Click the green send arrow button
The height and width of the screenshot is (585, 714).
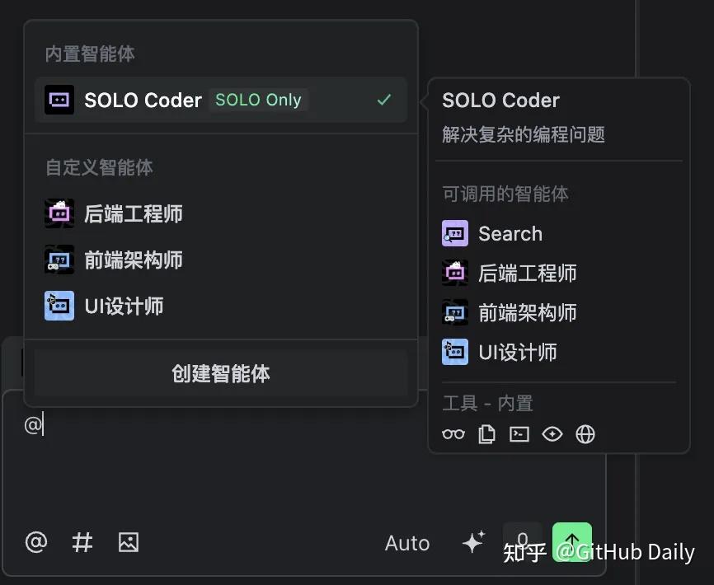572,541
